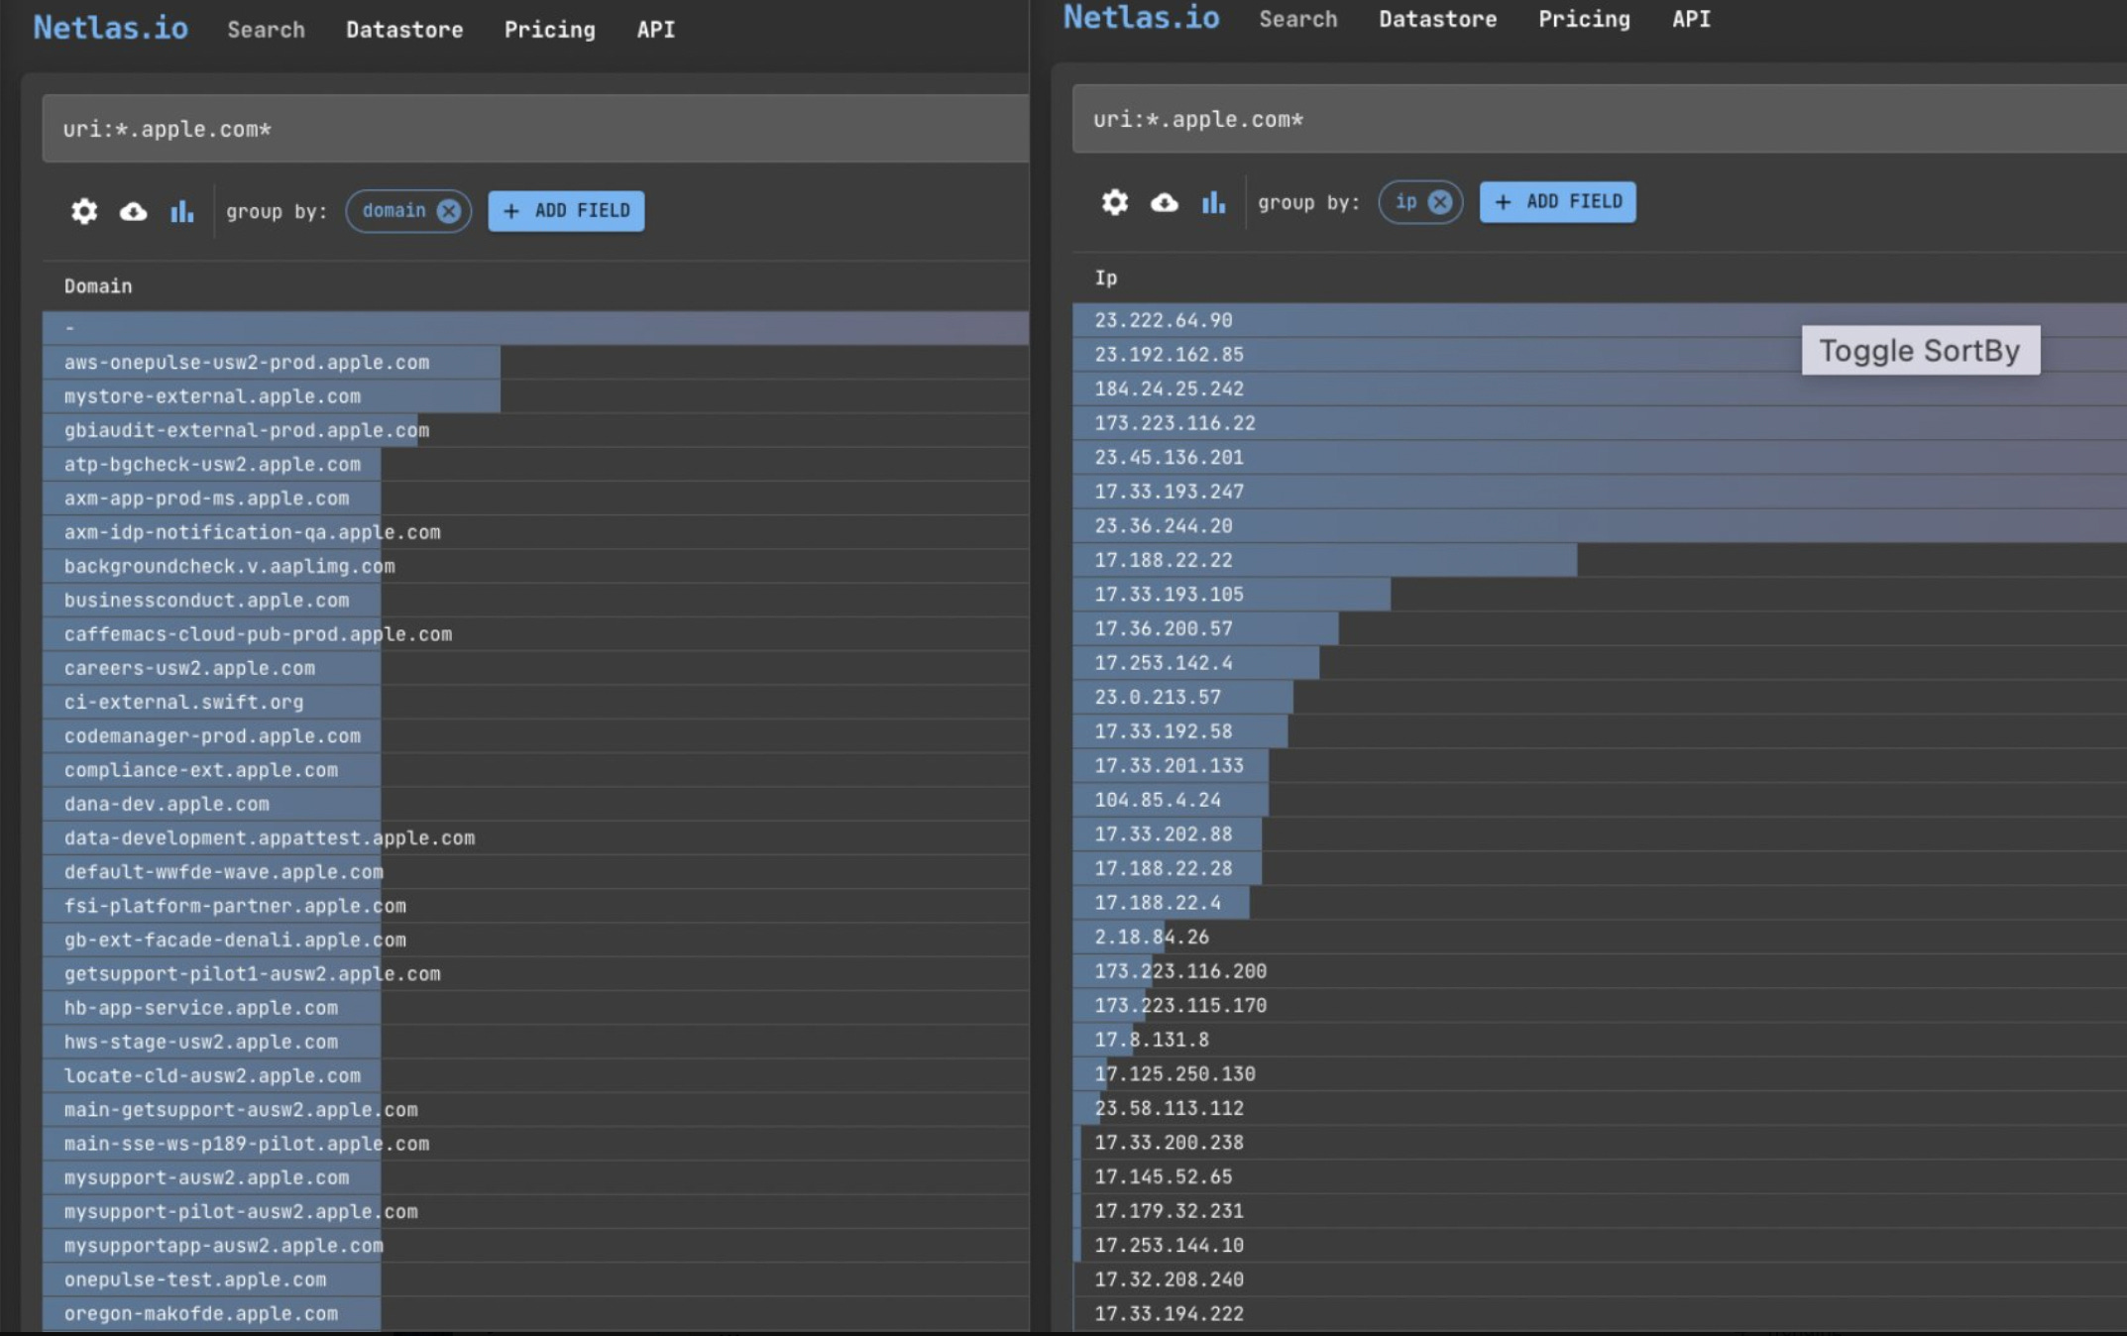Select IP row 173.223.116.200
The width and height of the screenshot is (2127, 1336).
[1600, 971]
